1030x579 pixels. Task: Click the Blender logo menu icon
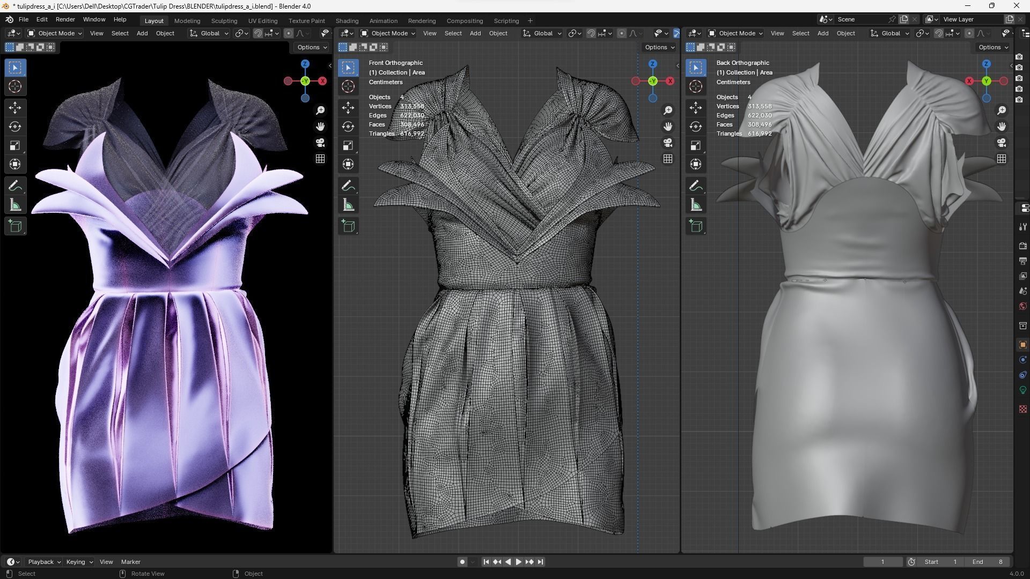coord(9,19)
